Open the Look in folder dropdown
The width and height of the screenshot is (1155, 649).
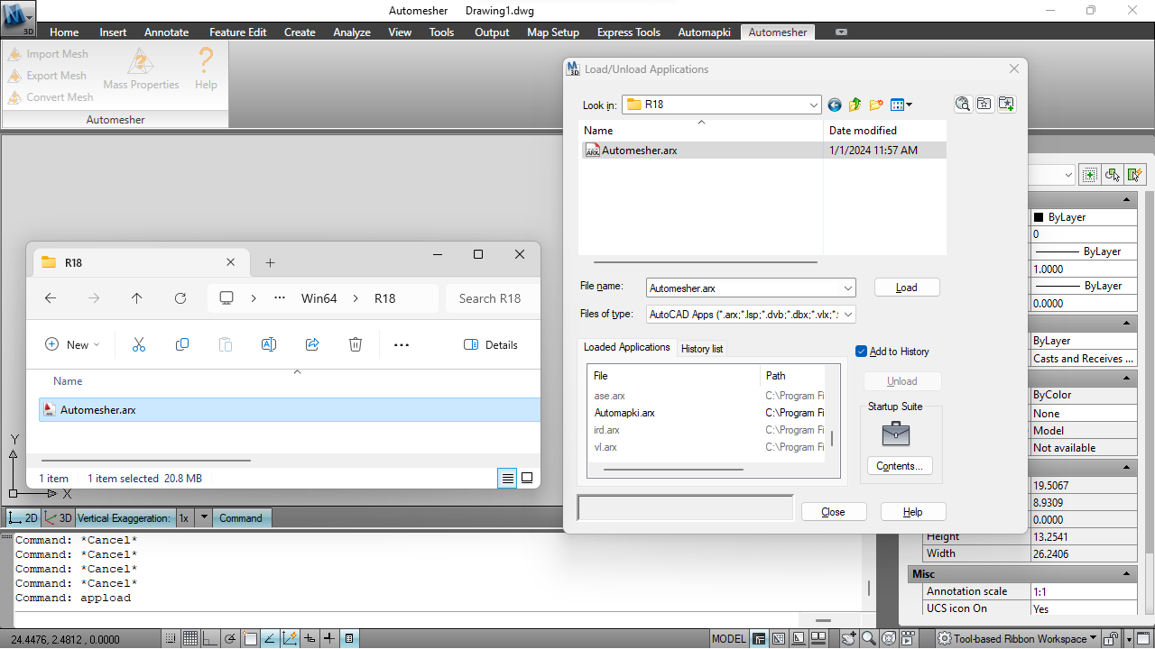813,105
